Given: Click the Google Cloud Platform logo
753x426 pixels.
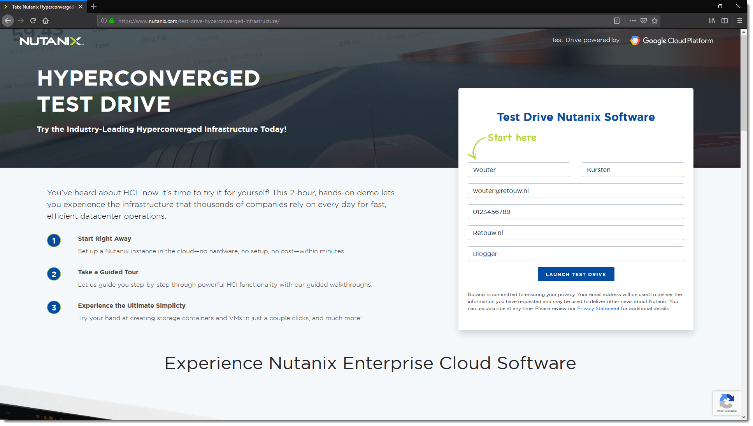Looking at the screenshot, I should pyautogui.click(x=672, y=40).
